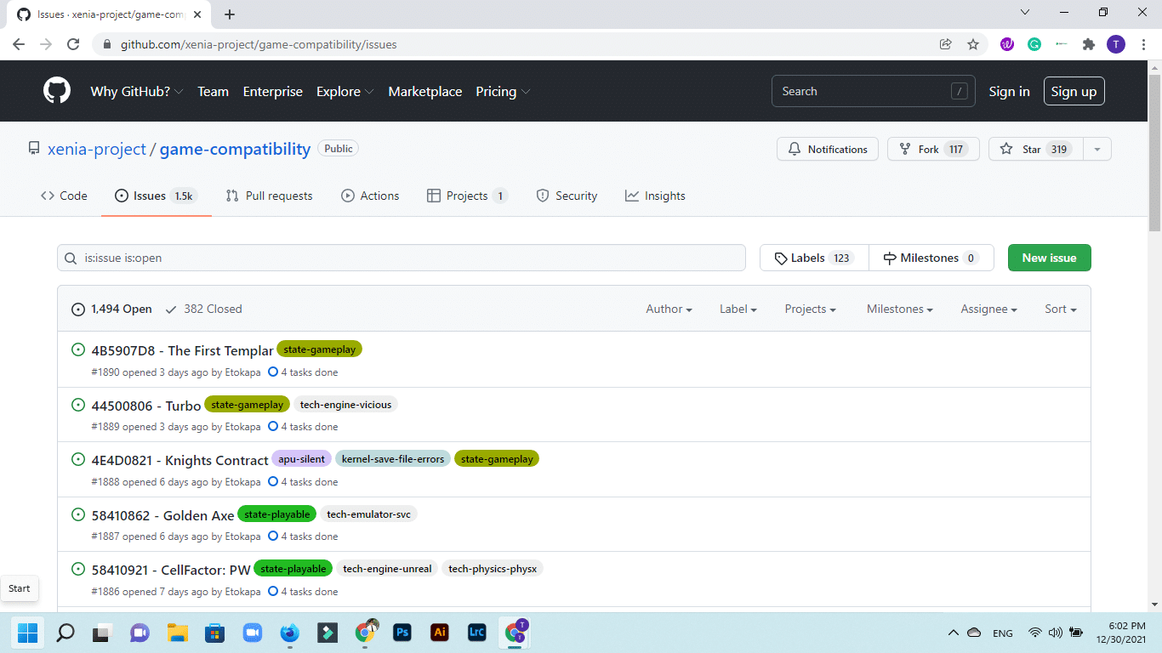1162x653 pixels.
Task: Open the repository Projects tab
Action: pyautogui.click(x=467, y=196)
